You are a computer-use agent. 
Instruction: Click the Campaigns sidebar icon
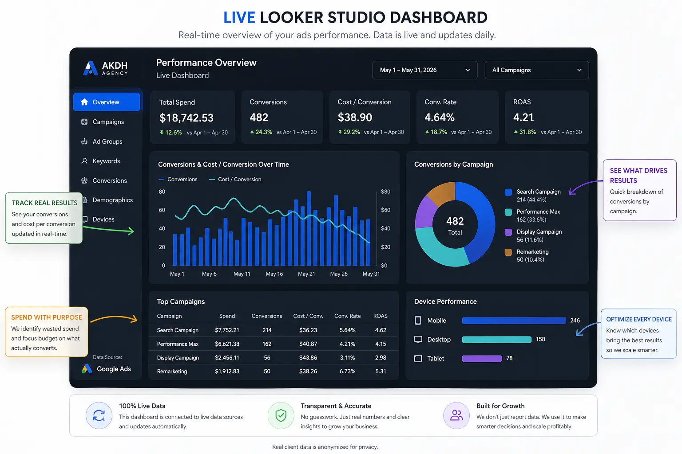[x=84, y=121]
